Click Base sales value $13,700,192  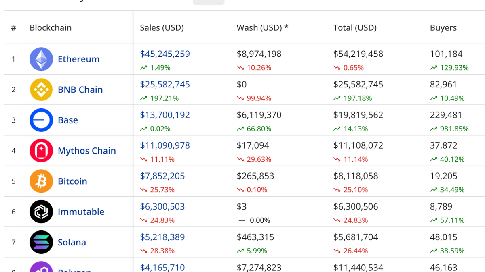(165, 115)
